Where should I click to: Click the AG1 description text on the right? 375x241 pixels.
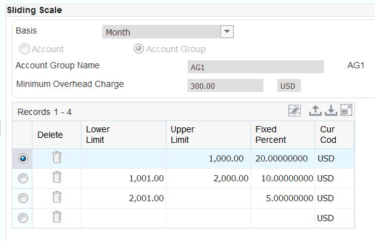356,65
